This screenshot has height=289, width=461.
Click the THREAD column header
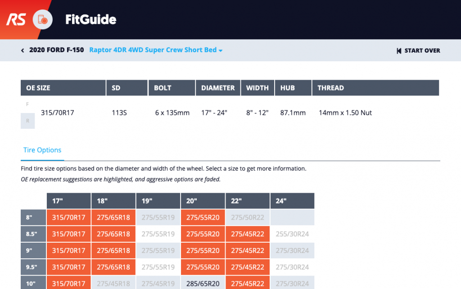(x=375, y=88)
